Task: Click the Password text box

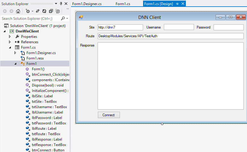Action: point(229,27)
